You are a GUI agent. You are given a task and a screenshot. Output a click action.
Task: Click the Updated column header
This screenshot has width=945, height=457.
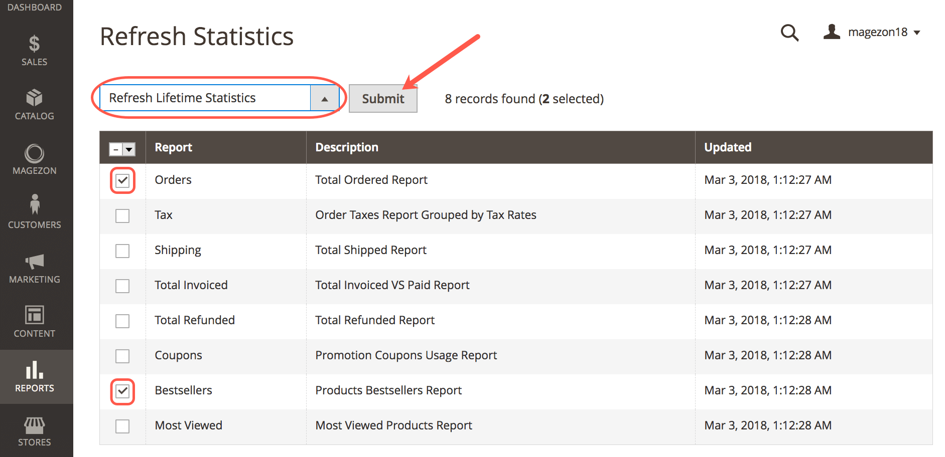coord(727,147)
